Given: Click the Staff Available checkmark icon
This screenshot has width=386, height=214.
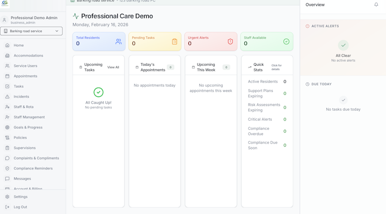Looking at the screenshot, I should 286,42.
